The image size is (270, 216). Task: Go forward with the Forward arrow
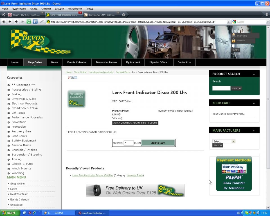point(16,22)
